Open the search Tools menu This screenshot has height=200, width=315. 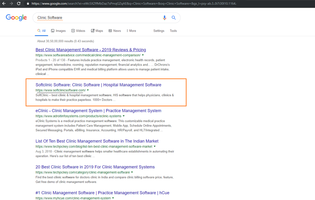(173, 30)
